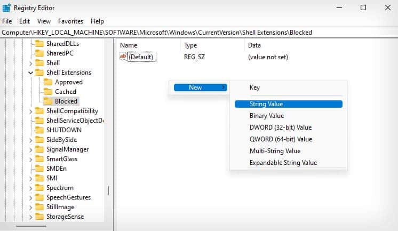Click the SideBySide folder icon
The image size is (398, 231).
[39, 140]
